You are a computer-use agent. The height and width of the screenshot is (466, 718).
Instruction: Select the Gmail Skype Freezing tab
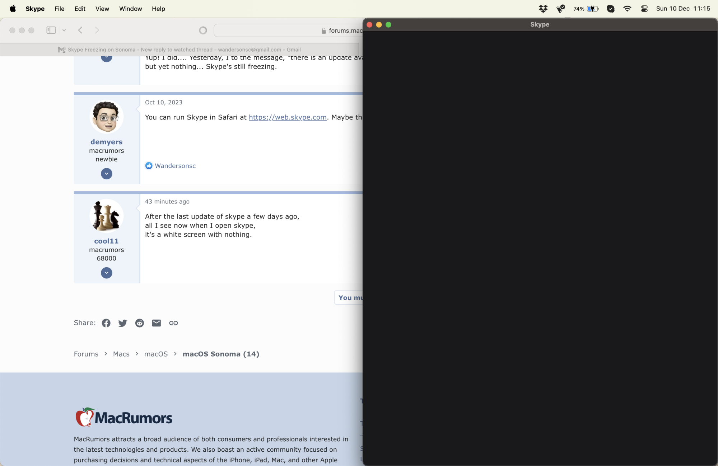pyautogui.click(x=179, y=50)
